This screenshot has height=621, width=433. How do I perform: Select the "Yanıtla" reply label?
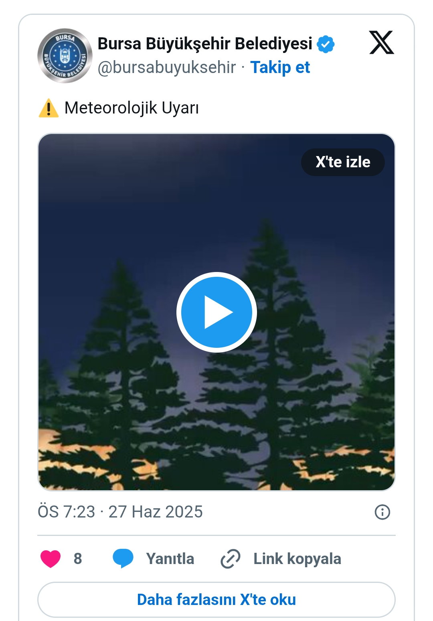(170, 559)
